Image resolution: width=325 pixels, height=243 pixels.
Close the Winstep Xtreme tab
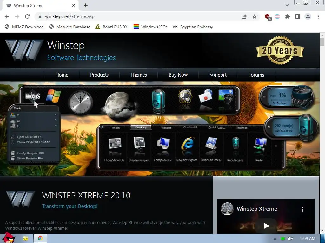[x=74, y=6]
